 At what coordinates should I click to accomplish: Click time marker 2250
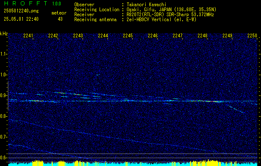coord(252,36)
